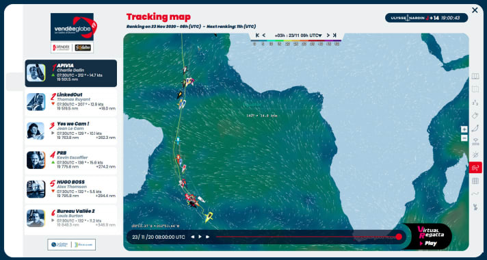The image size is (487, 260).
Task: Click the 23/ 11 /20 08:00:00 UTC timestamp
Action: pyautogui.click(x=159, y=237)
